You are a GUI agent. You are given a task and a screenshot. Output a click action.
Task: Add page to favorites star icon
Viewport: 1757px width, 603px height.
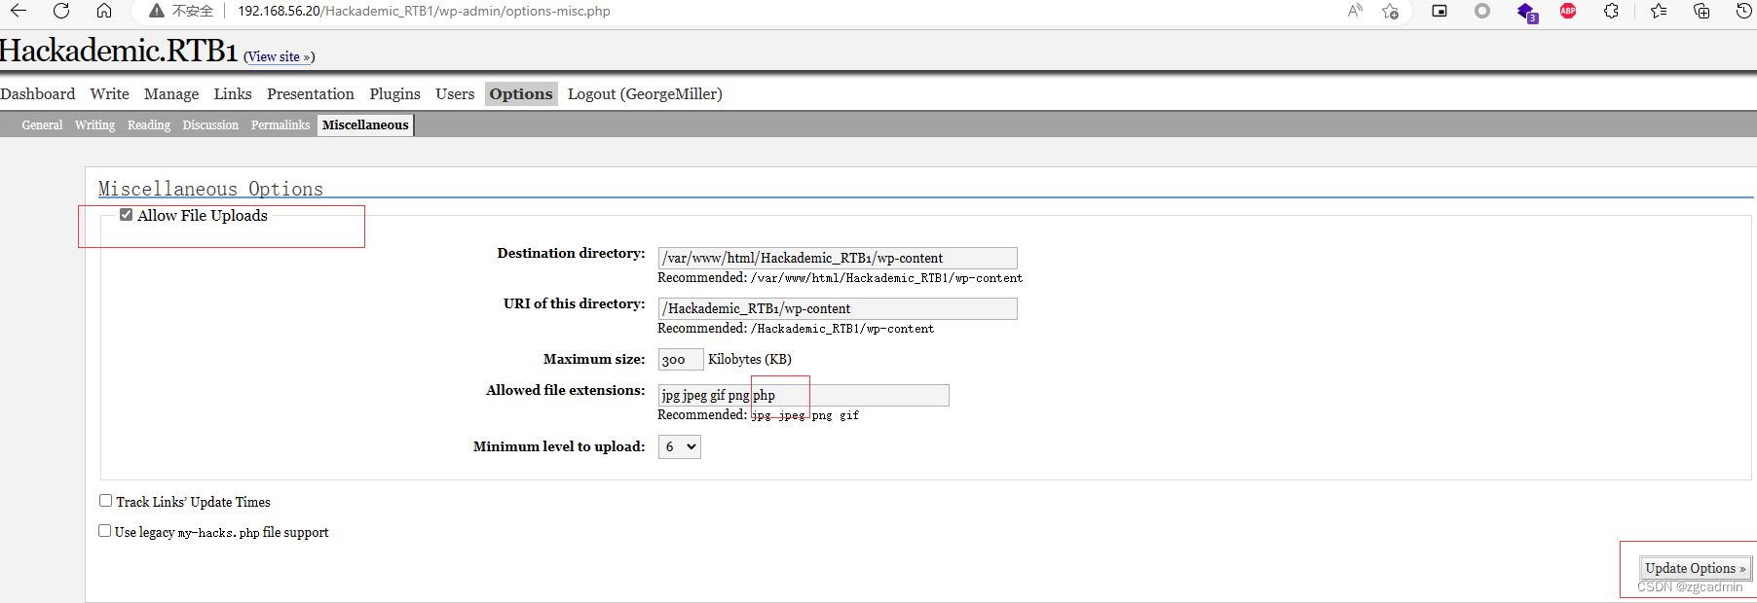1390,11
